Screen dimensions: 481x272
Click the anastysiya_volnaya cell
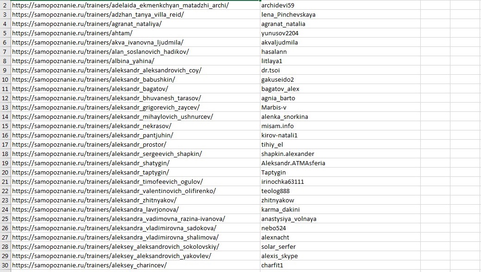[x=340, y=219]
